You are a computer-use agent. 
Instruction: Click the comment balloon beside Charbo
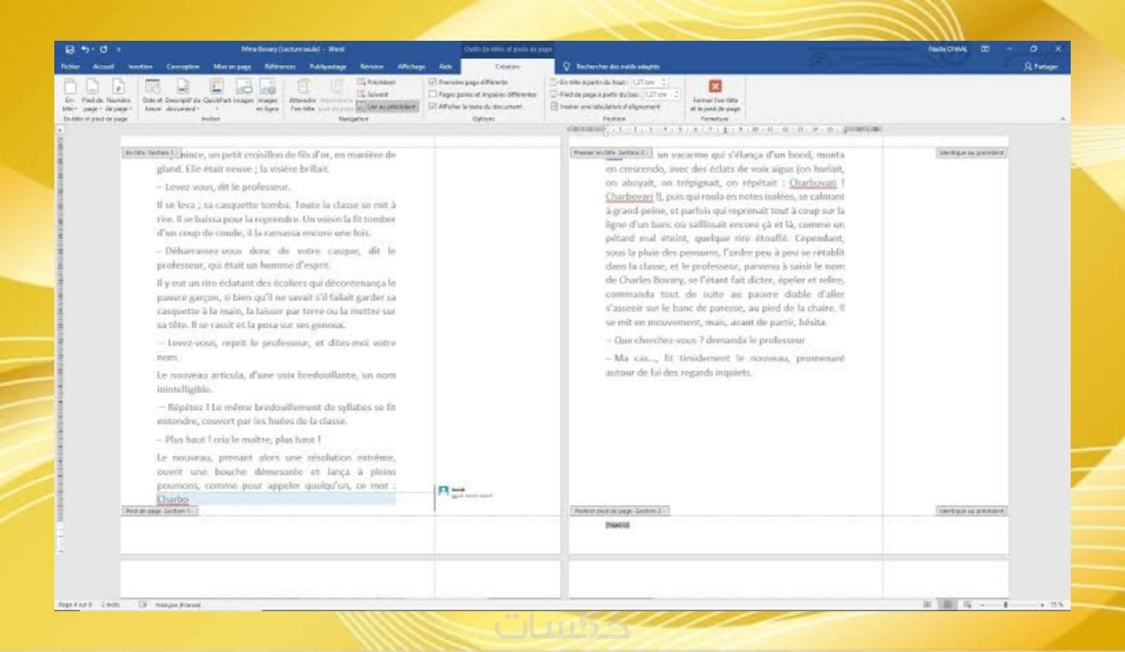(465, 493)
